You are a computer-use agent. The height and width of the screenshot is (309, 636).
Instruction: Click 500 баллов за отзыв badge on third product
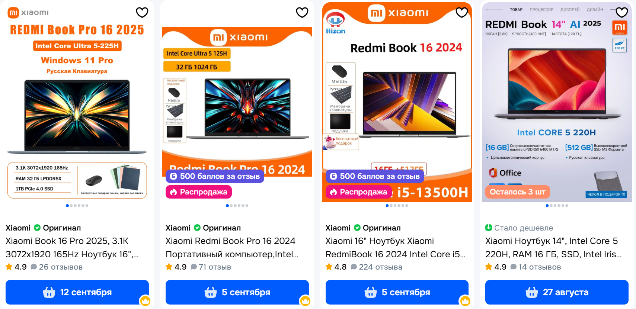(x=375, y=176)
